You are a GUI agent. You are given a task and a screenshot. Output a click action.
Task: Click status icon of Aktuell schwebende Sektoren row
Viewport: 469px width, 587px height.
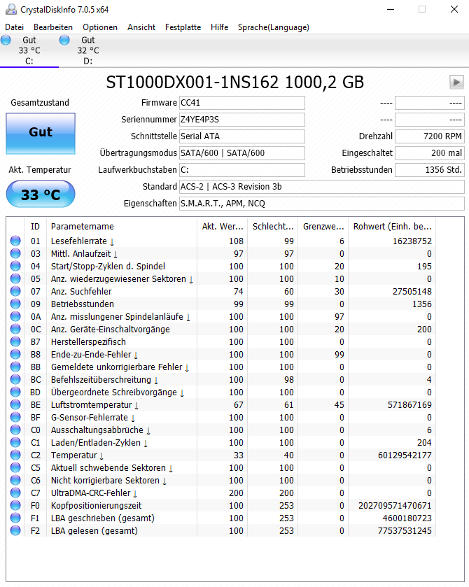point(15,468)
